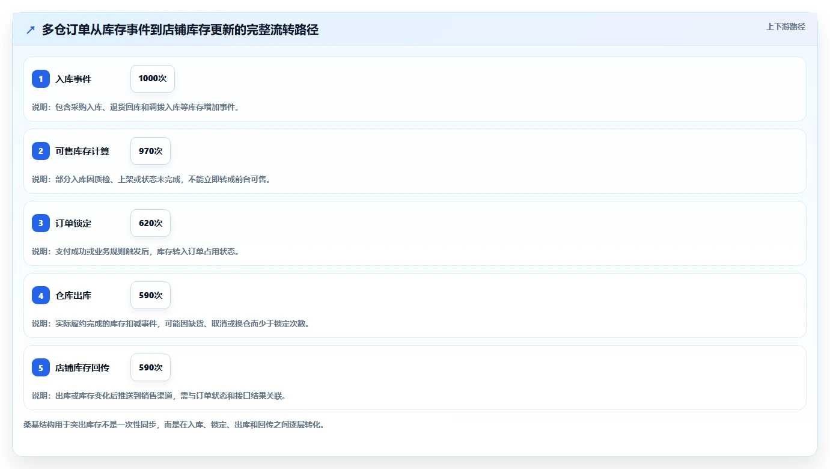Viewport: 830px width, 469px height.
Task: Click the step 3 number badge
Action: click(41, 223)
